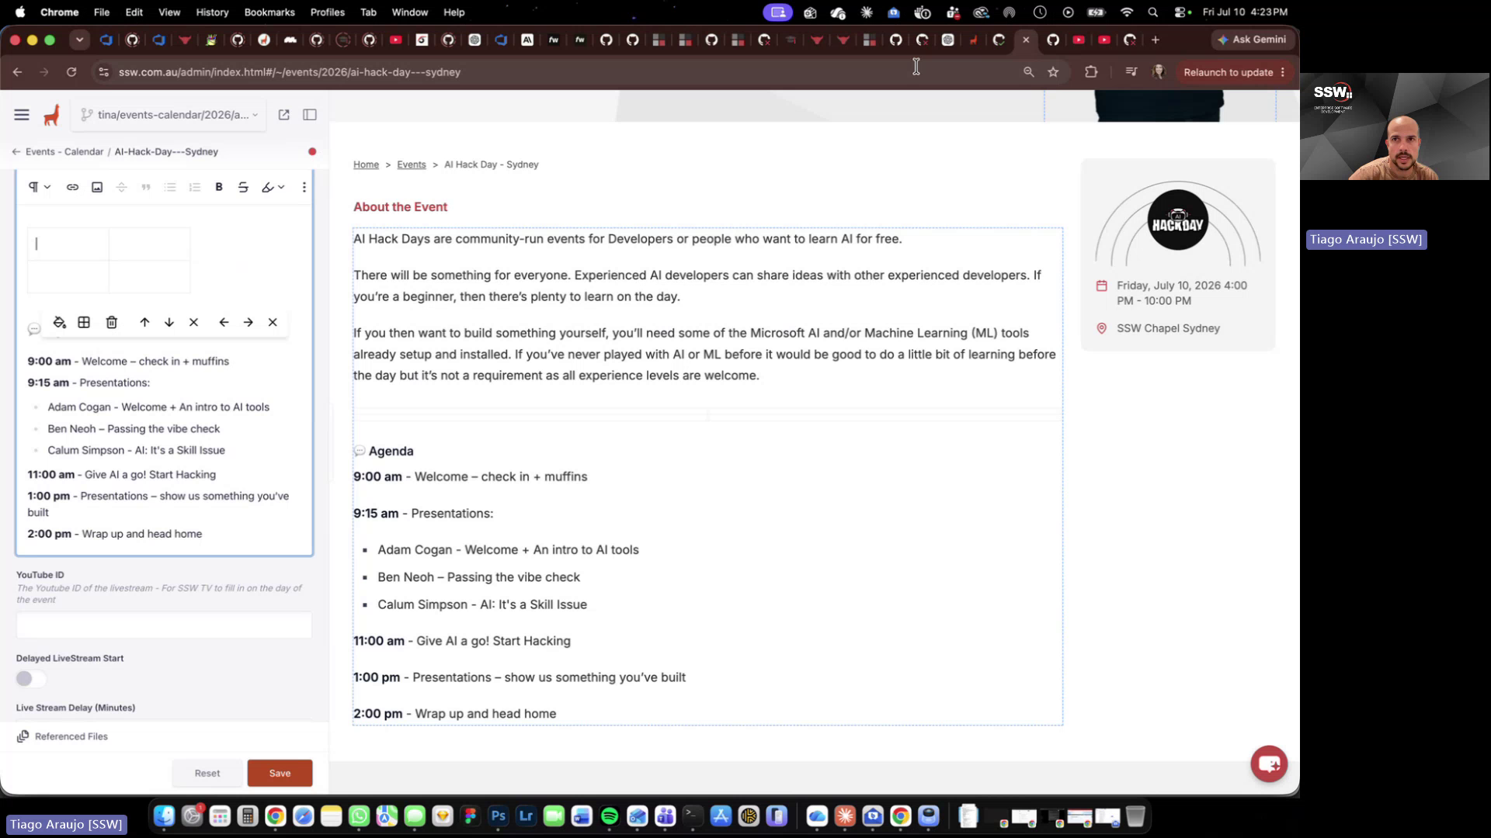Toggle the numbered list icon
Screen dimensions: 1491x838
[x=195, y=187]
